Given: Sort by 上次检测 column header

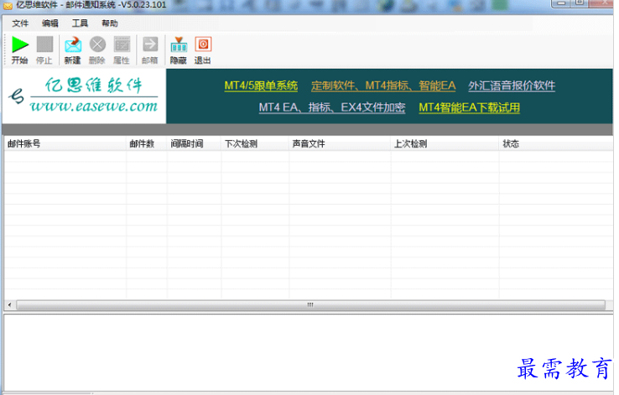Looking at the screenshot, I should click(x=445, y=143).
